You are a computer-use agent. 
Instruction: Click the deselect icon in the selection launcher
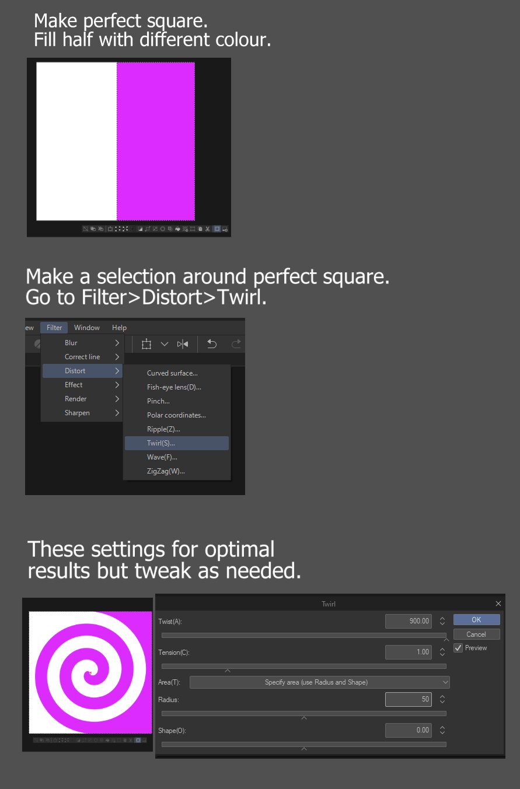pyautogui.click(x=86, y=229)
